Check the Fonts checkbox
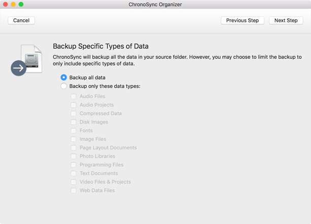Screen dimensions: 311x224 (x=74, y=131)
